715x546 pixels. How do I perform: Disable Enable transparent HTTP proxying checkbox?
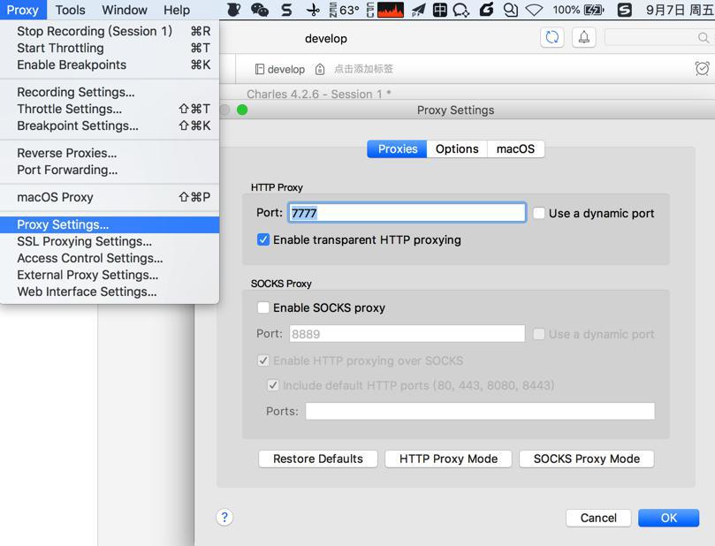point(263,239)
